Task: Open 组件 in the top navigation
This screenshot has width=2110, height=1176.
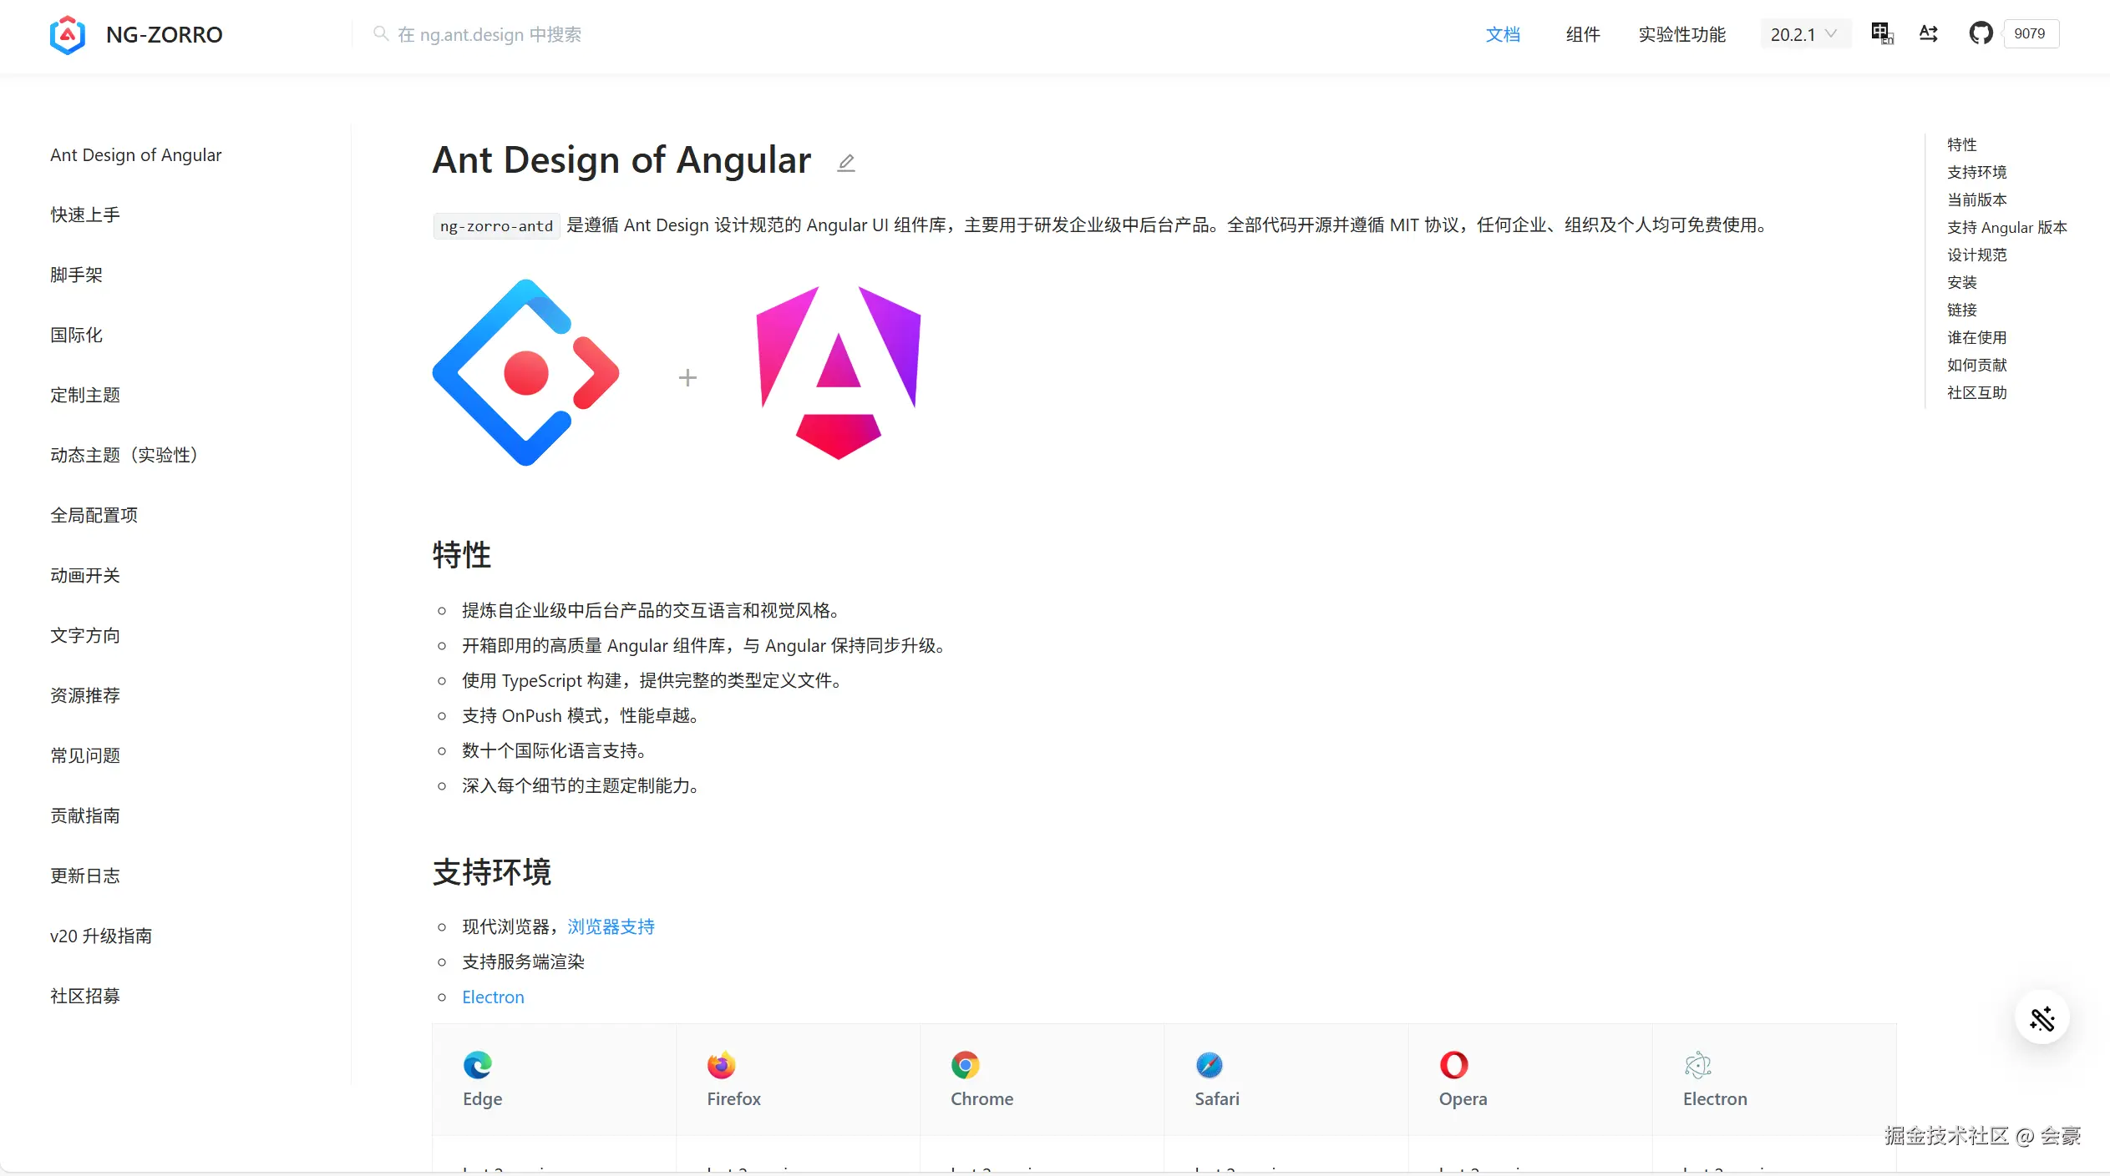Action: (1582, 34)
